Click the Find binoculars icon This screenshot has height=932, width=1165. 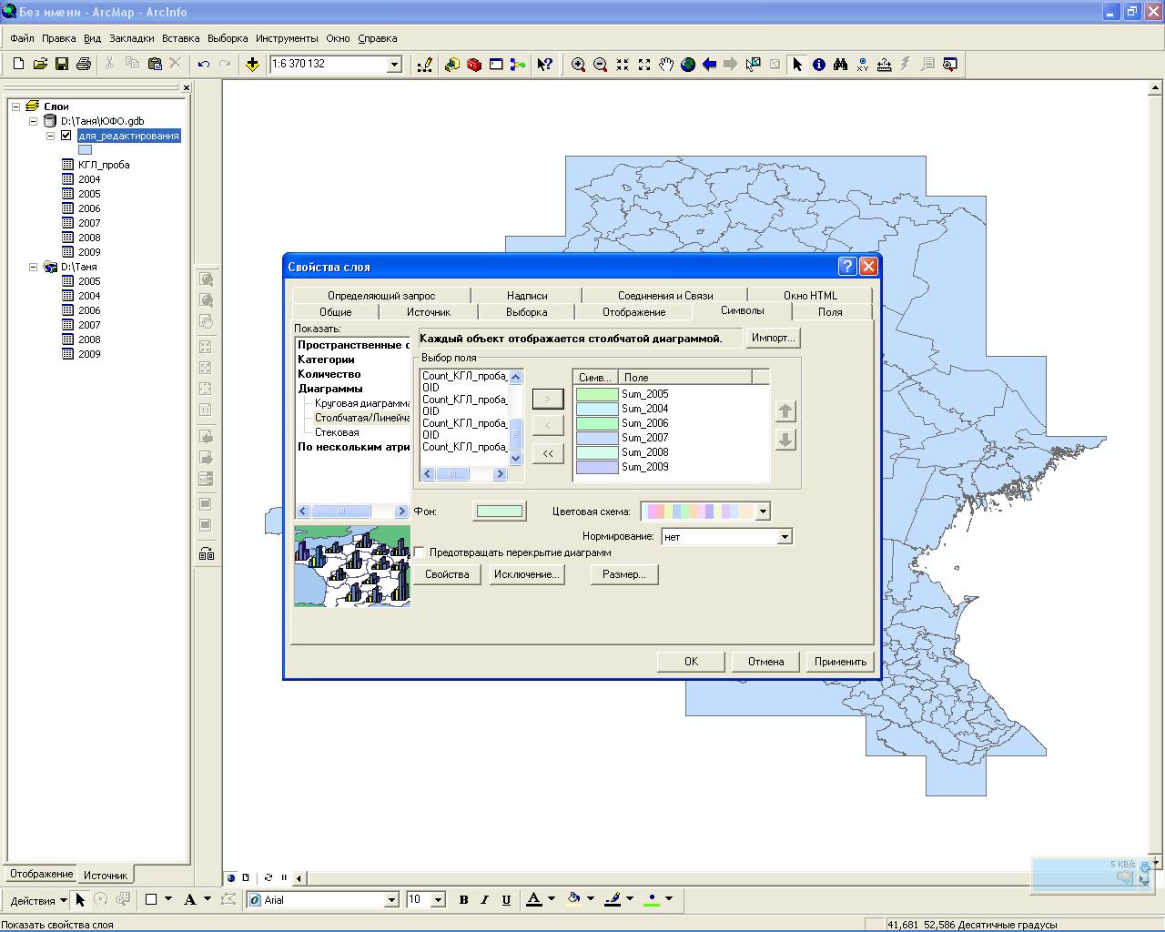(x=840, y=64)
